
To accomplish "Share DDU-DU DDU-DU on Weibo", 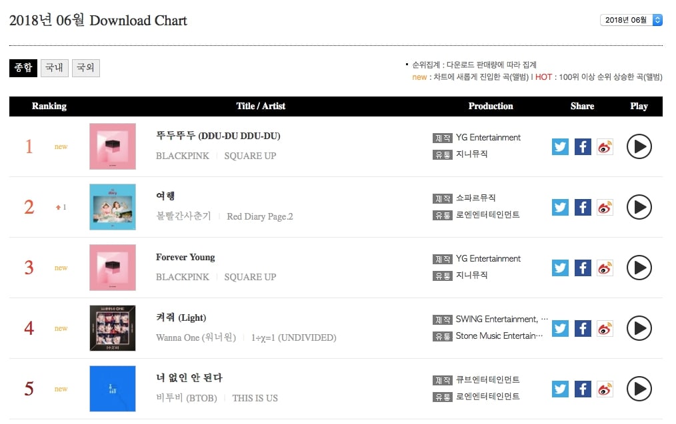I will (605, 146).
